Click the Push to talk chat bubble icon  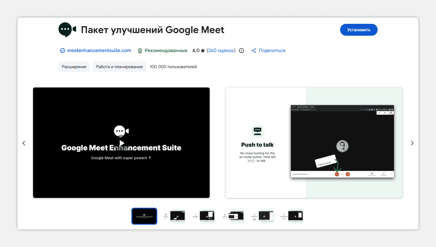coord(257,131)
